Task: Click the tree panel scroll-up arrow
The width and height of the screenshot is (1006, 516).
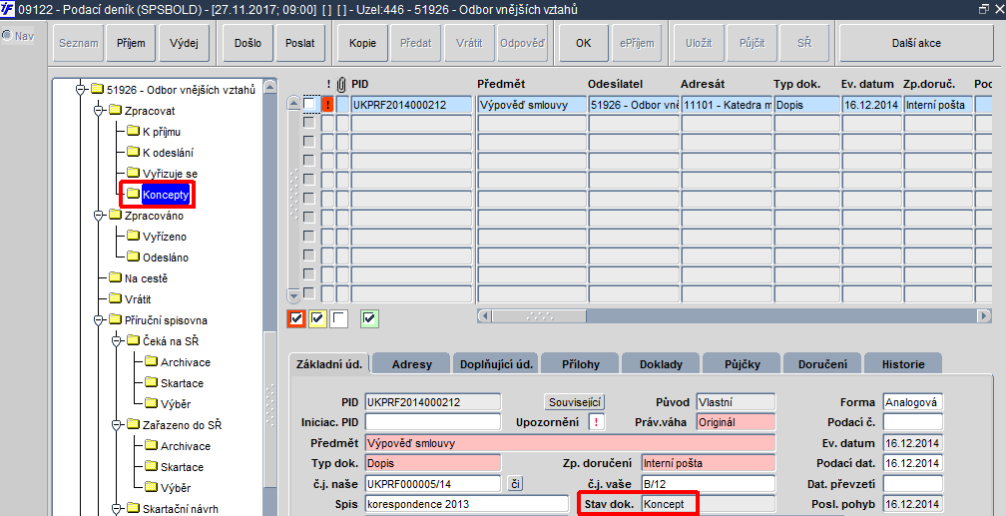Action: tap(270, 87)
